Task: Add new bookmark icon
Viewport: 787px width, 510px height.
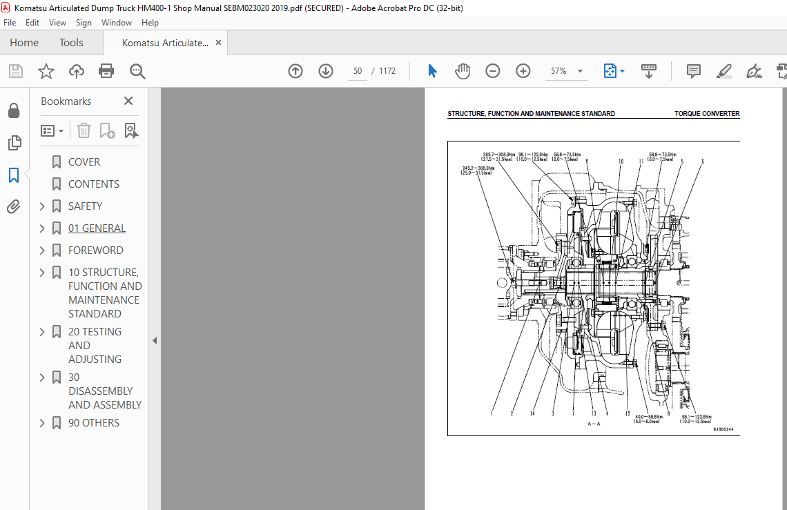Action: coord(107,130)
